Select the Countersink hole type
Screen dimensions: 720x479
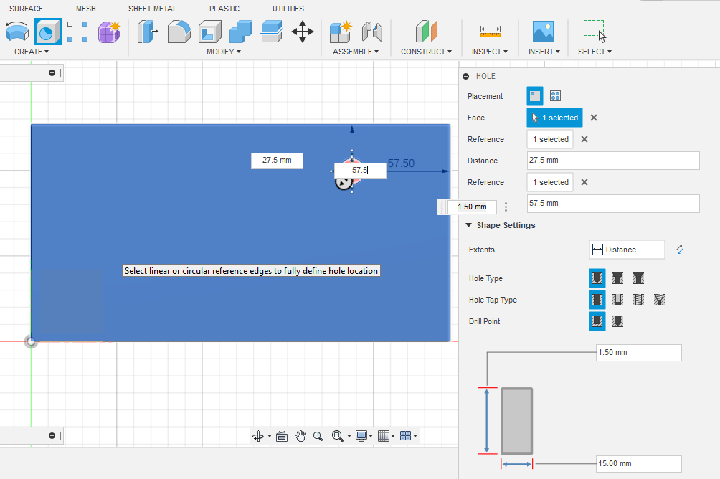(x=638, y=278)
